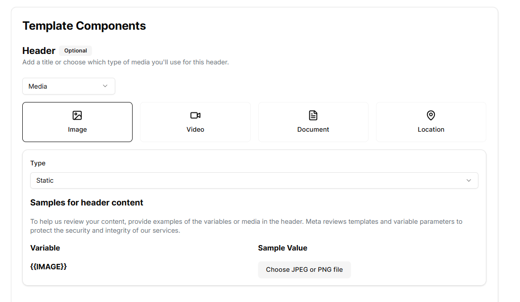520x302 pixels.
Task: Click the Image picture icon
Action: point(77,115)
